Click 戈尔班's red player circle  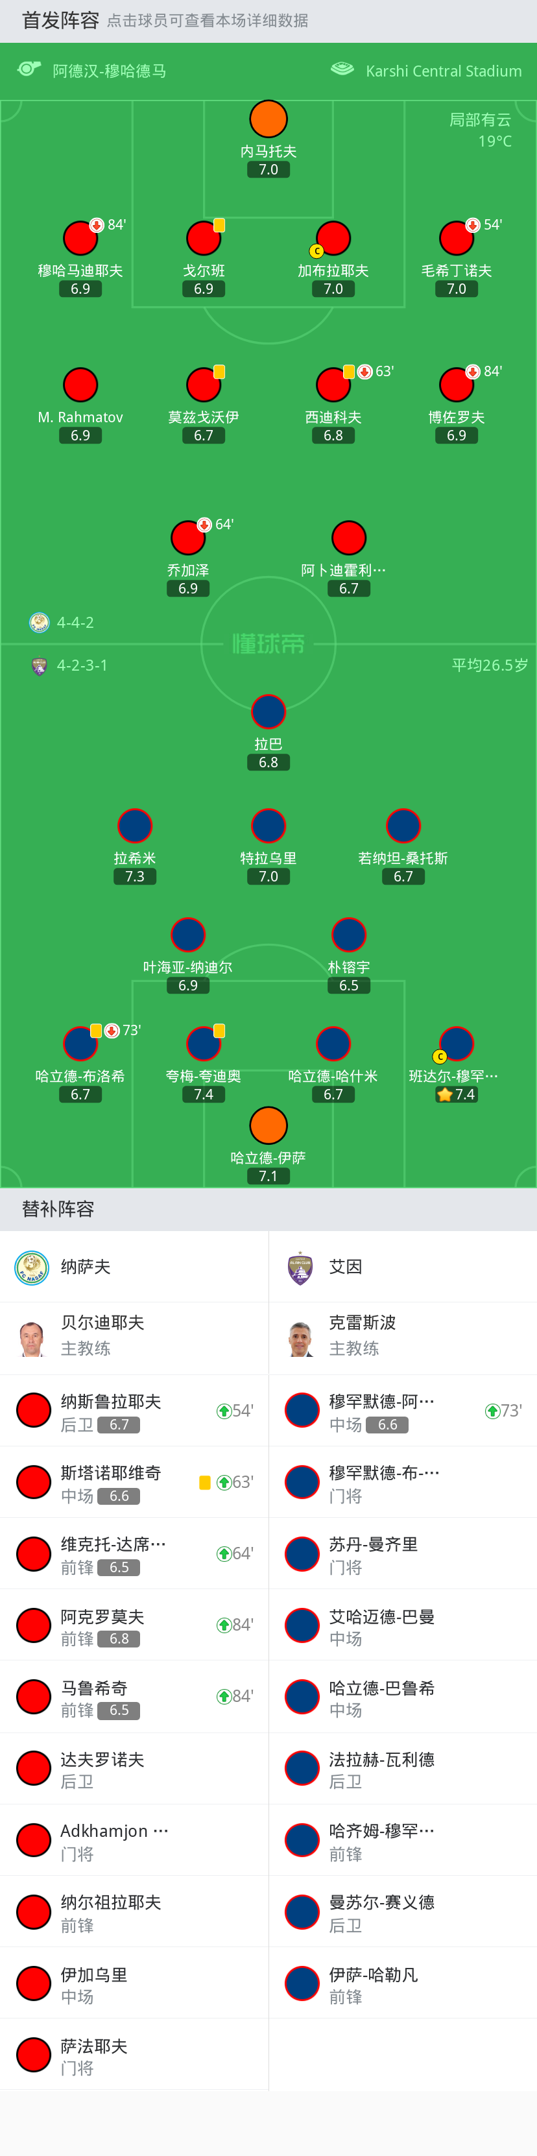click(x=203, y=239)
